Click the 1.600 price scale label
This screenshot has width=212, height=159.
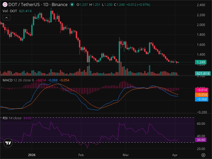point(201,45)
